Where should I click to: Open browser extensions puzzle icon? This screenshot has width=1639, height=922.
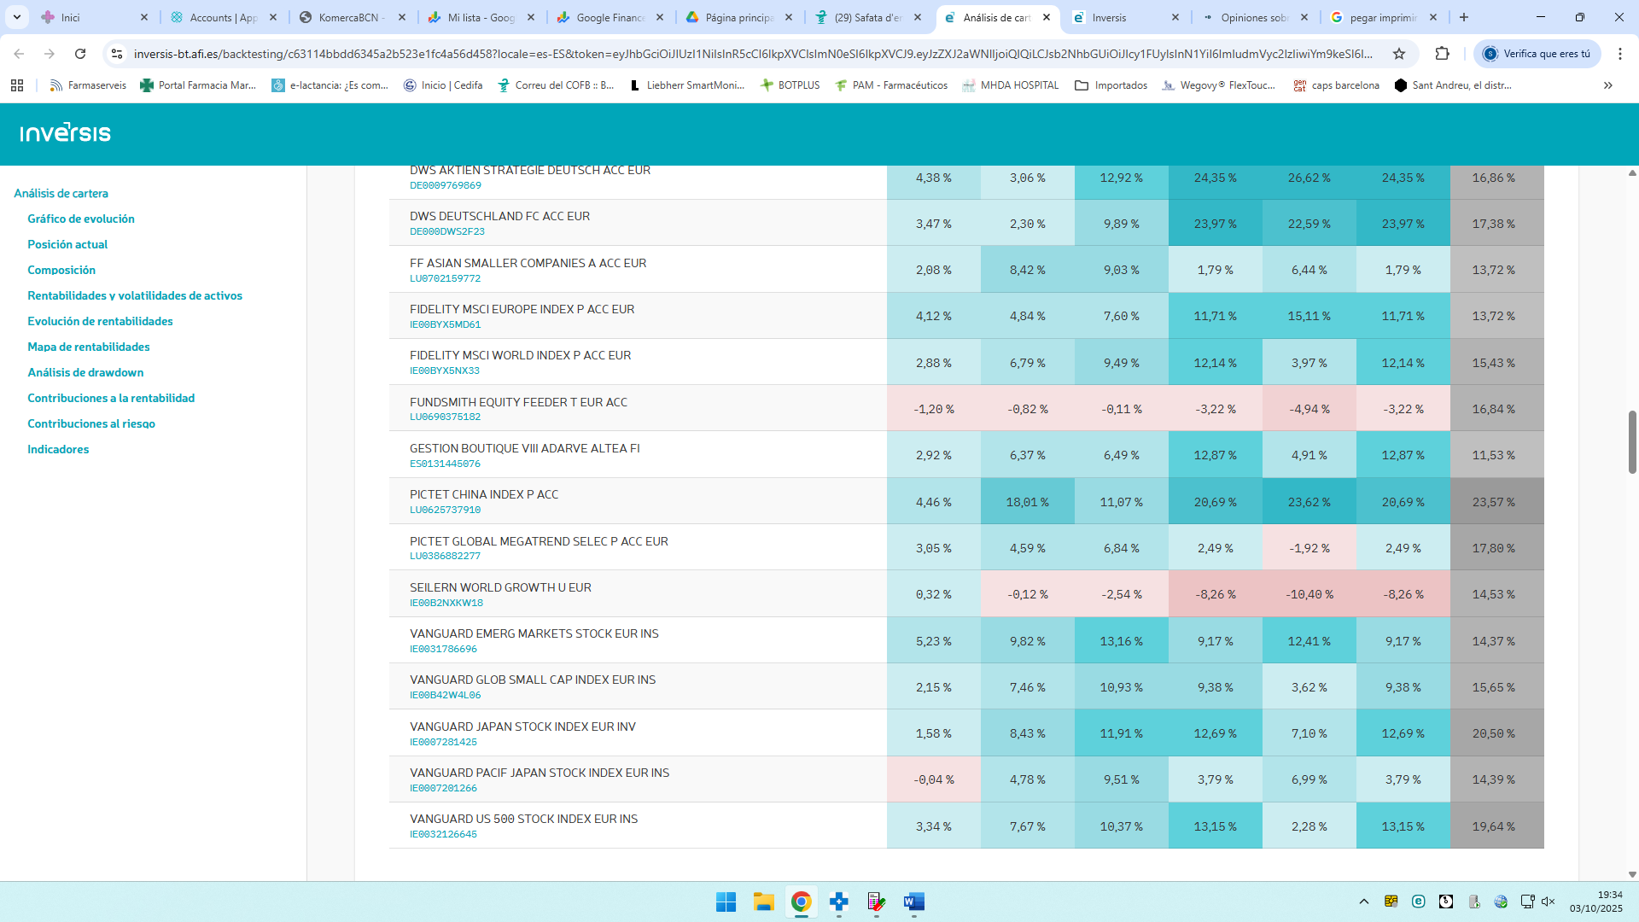[1442, 54]
